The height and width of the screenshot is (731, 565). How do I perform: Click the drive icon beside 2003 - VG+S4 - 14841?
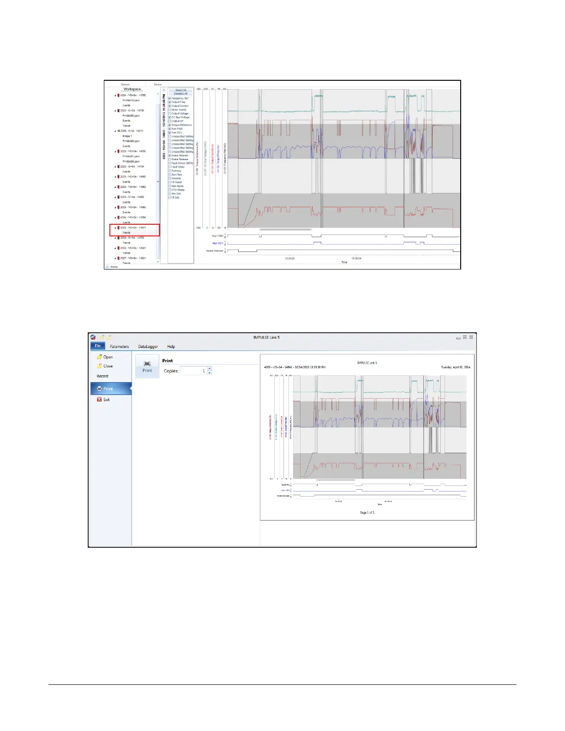[x=119, y=248]
